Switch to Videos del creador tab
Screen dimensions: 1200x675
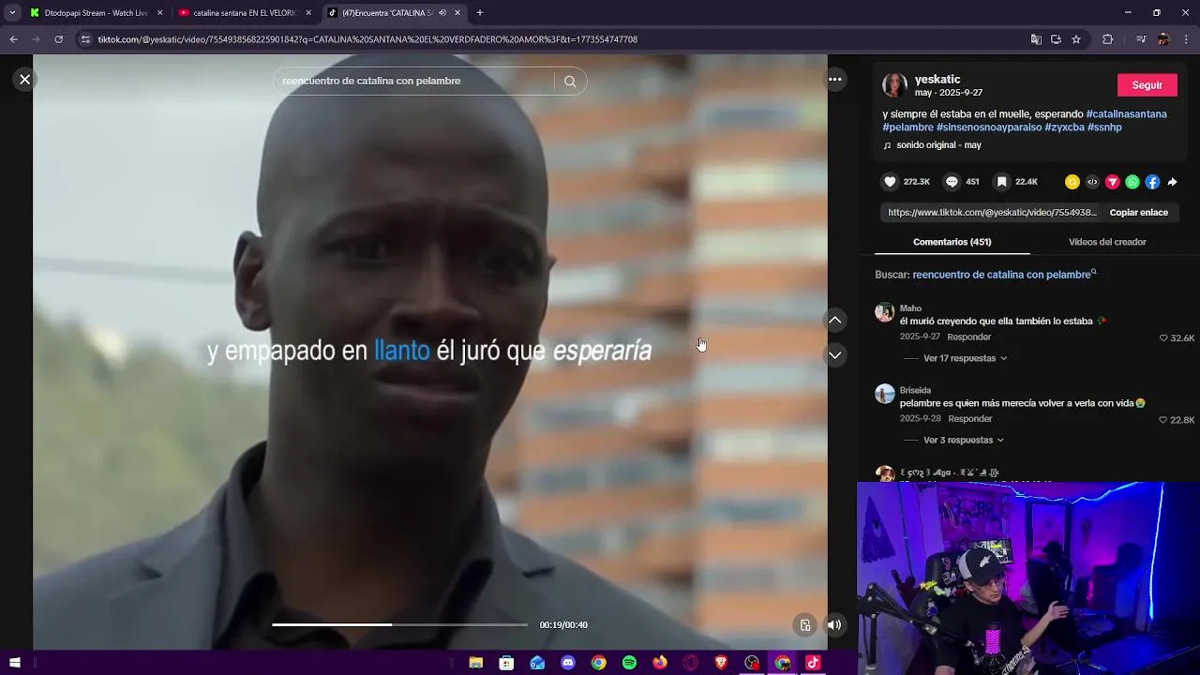(1107, 242)
